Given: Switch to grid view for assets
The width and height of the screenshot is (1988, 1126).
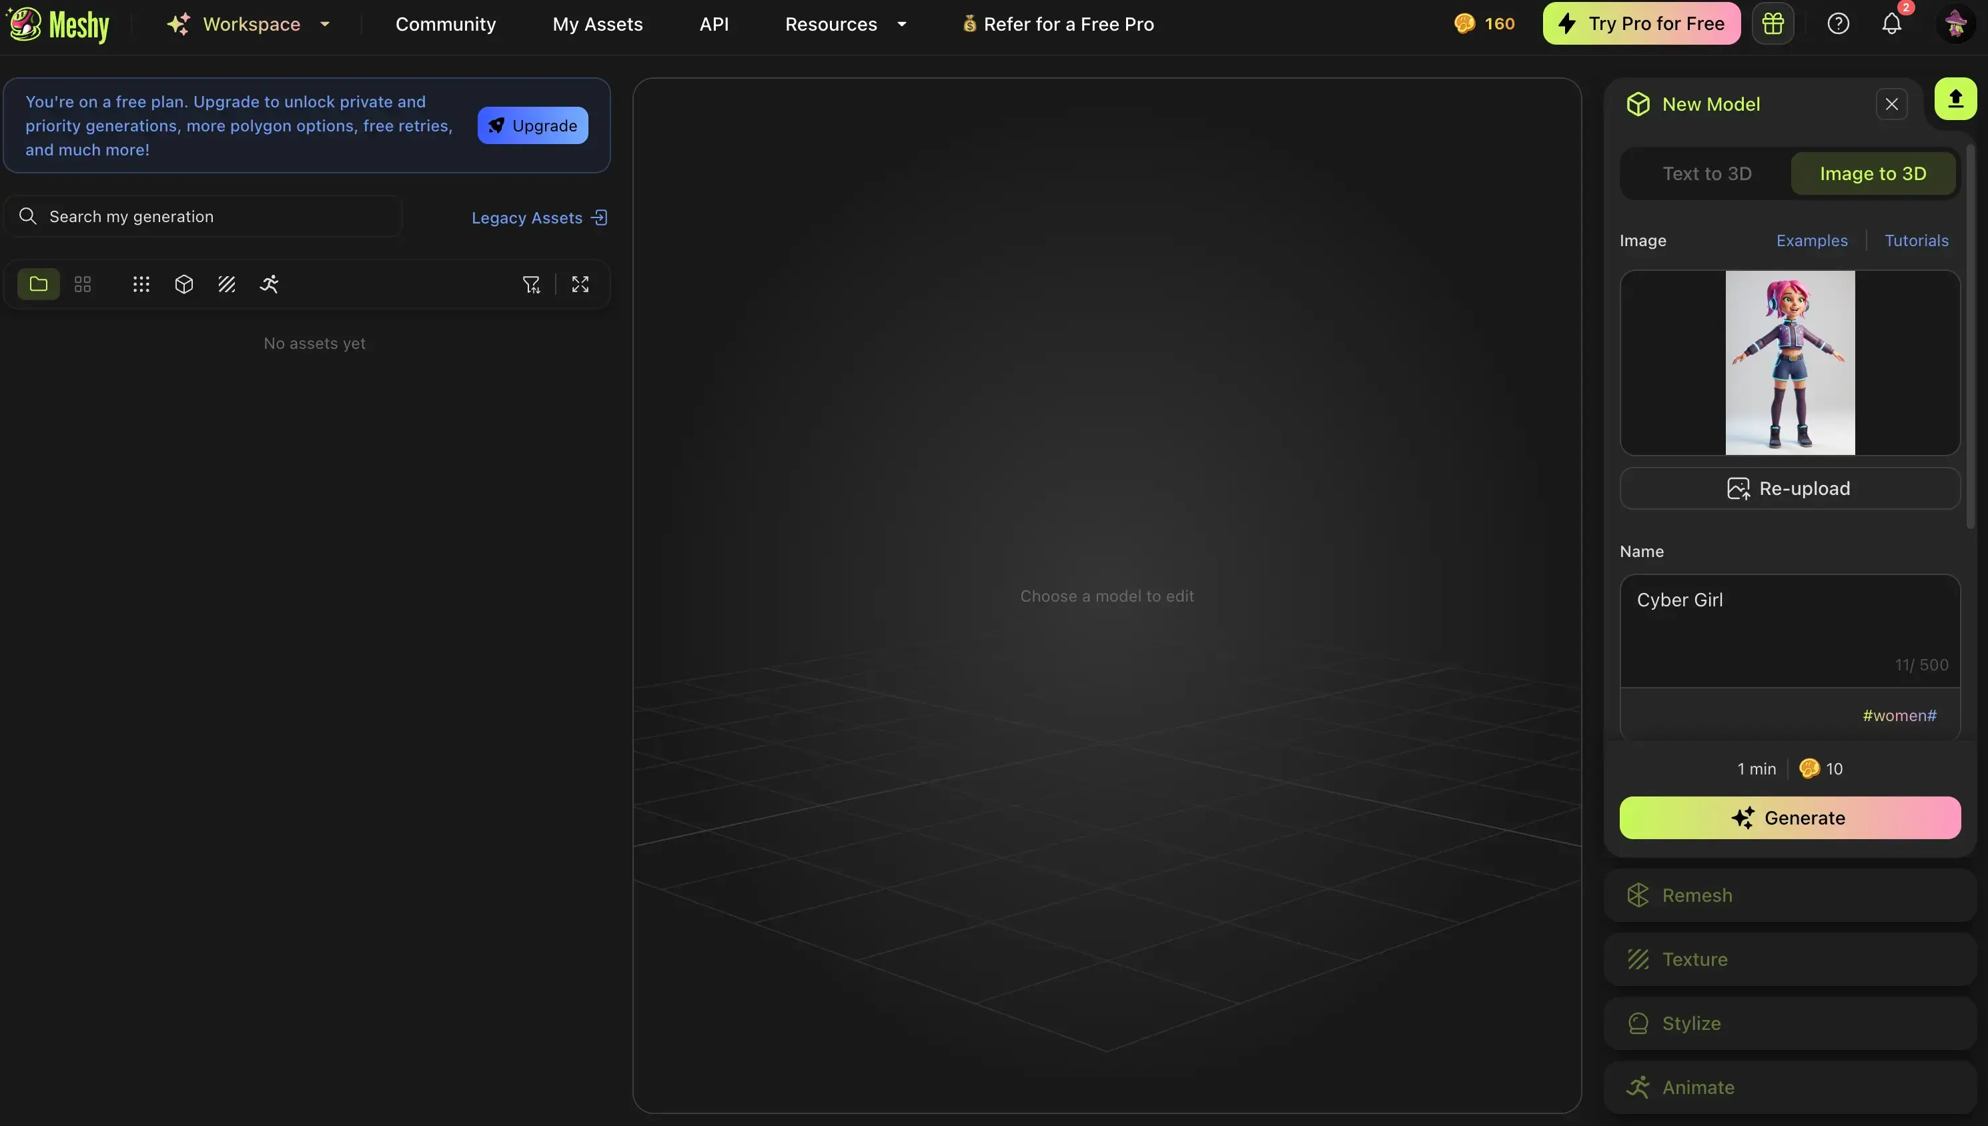Looking at the screenshot, I should click(x=81, y=284).
